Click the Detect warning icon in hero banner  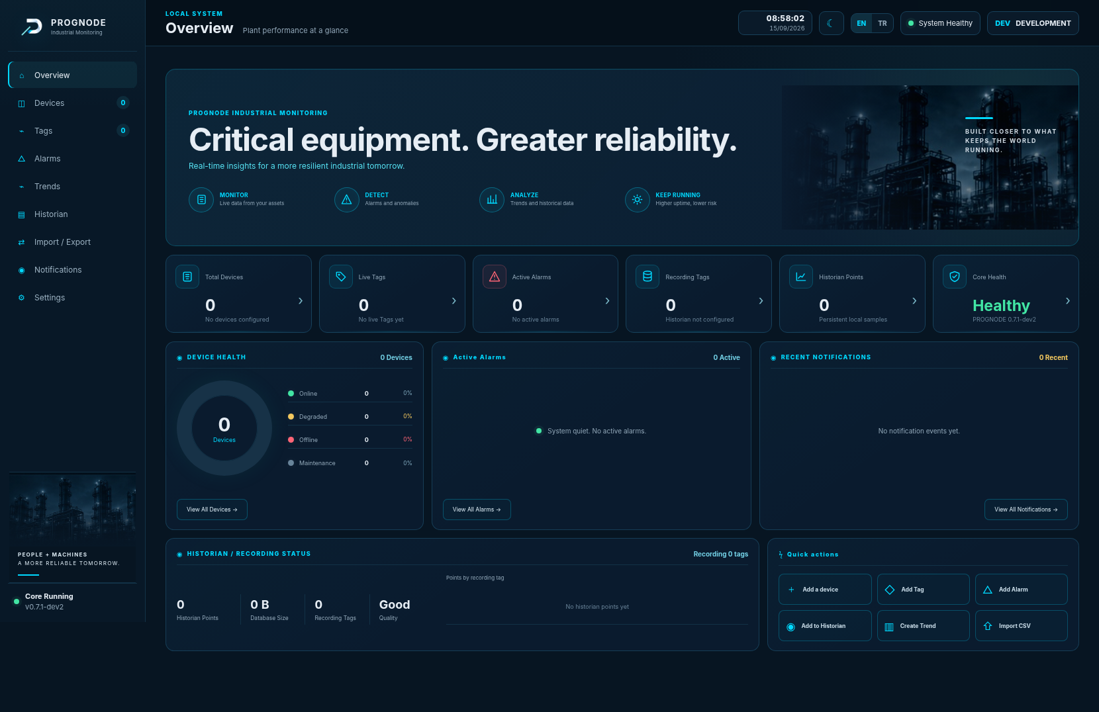(346, 199)
